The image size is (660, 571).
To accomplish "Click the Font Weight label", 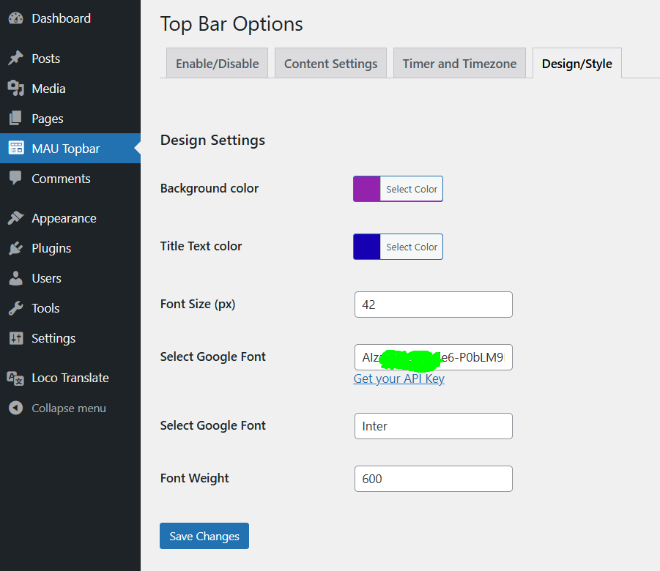I will click(194, 478).
